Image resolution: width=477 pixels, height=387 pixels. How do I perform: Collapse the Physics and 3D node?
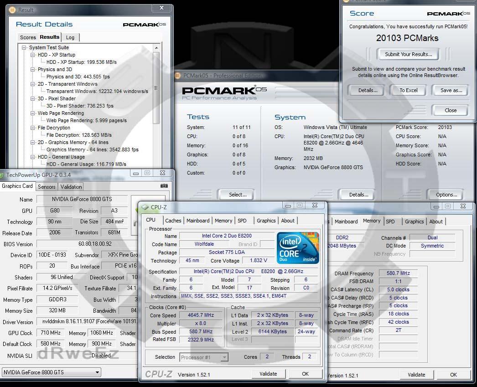tap(32, 69)
